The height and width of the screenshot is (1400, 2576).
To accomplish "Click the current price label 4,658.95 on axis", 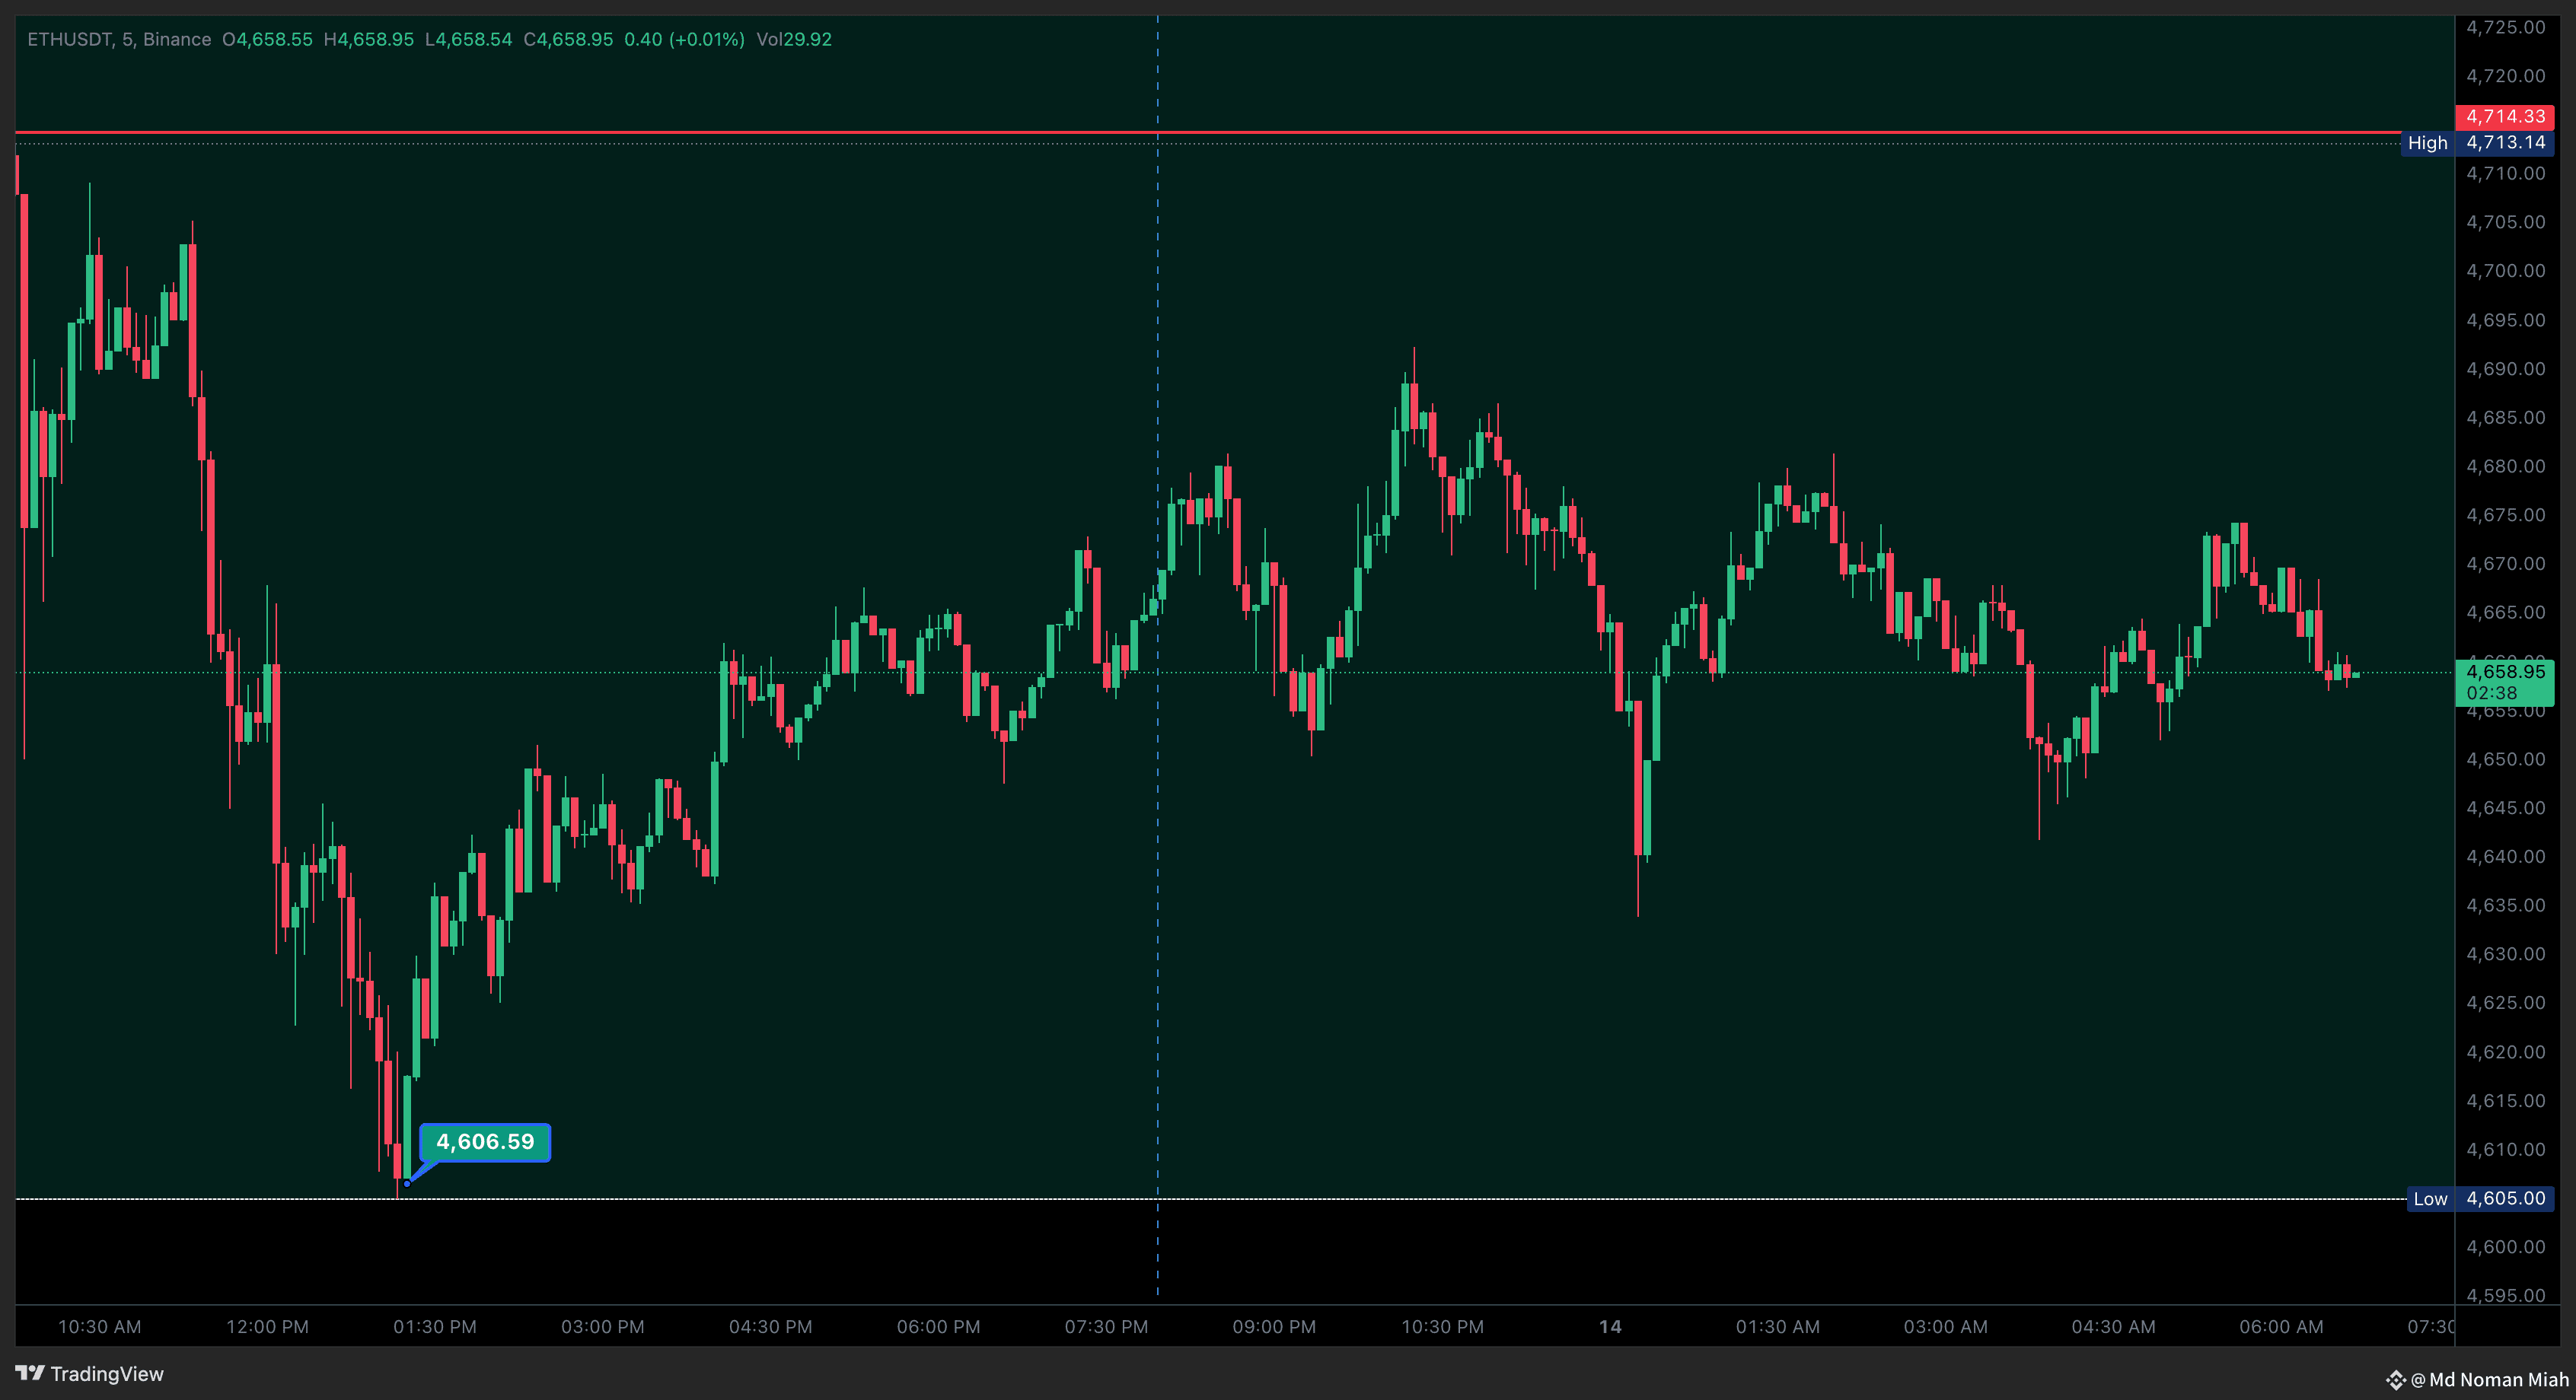I will point(2505,673).
